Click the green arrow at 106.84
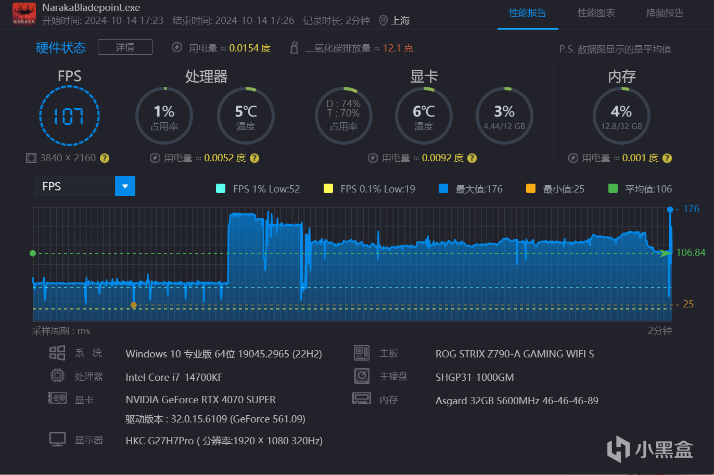The image size is (714, 475). [x=666, y=253]
